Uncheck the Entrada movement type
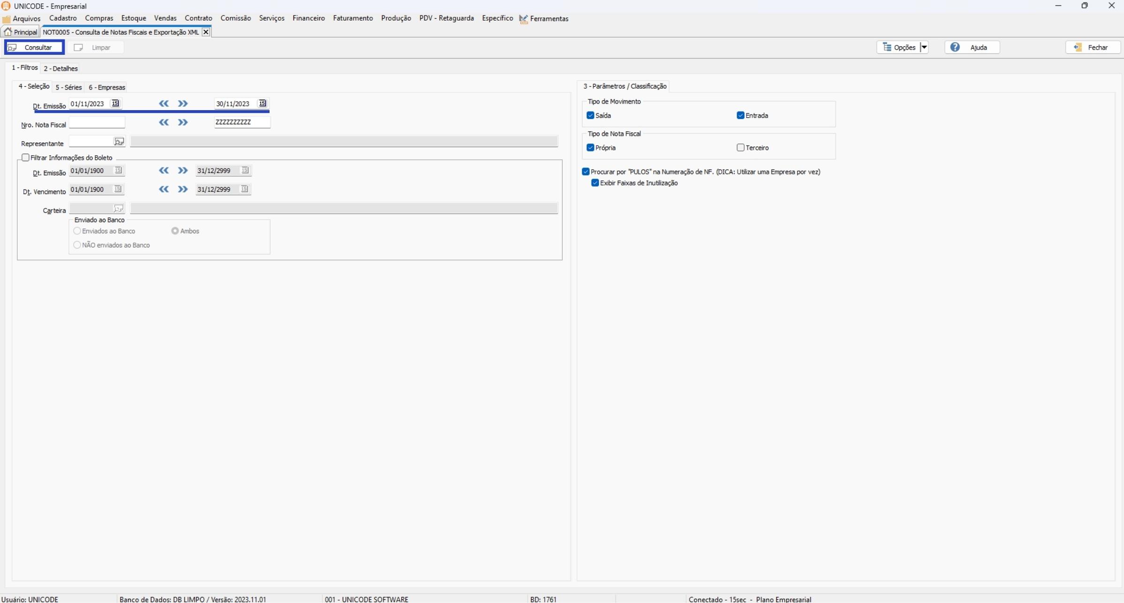1124x603 pixels. pyautogui.click(x=740, y=115)
